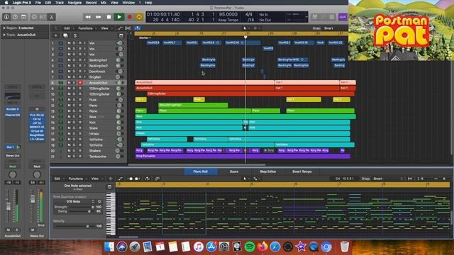Click the Bnce bounce button
Image resolution: width=454 pixels, height=255 pixels.
[x=41, y=225]
